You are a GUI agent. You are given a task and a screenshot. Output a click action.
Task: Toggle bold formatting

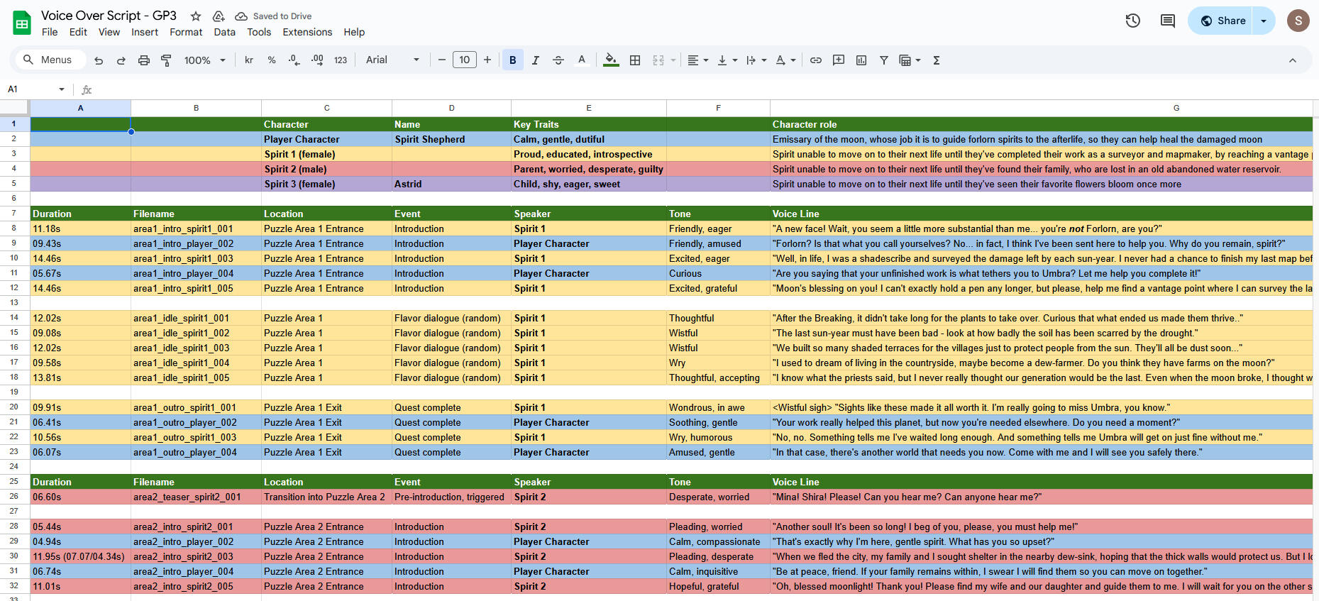[512, 60]
